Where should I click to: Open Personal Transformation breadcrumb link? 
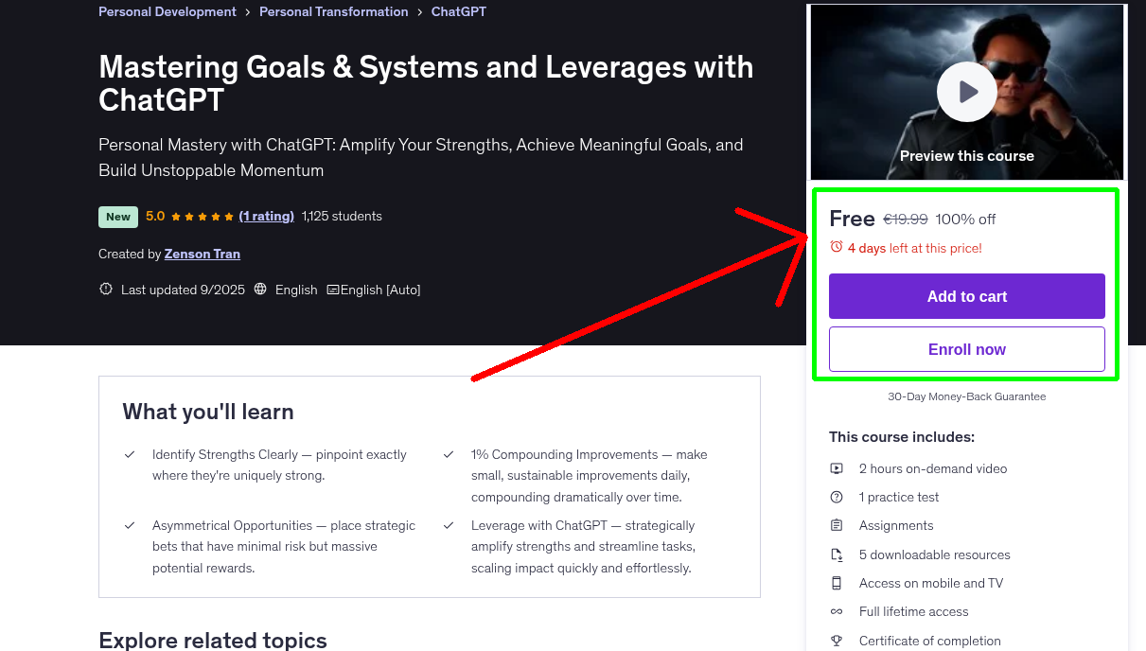[x=333, y=12]
